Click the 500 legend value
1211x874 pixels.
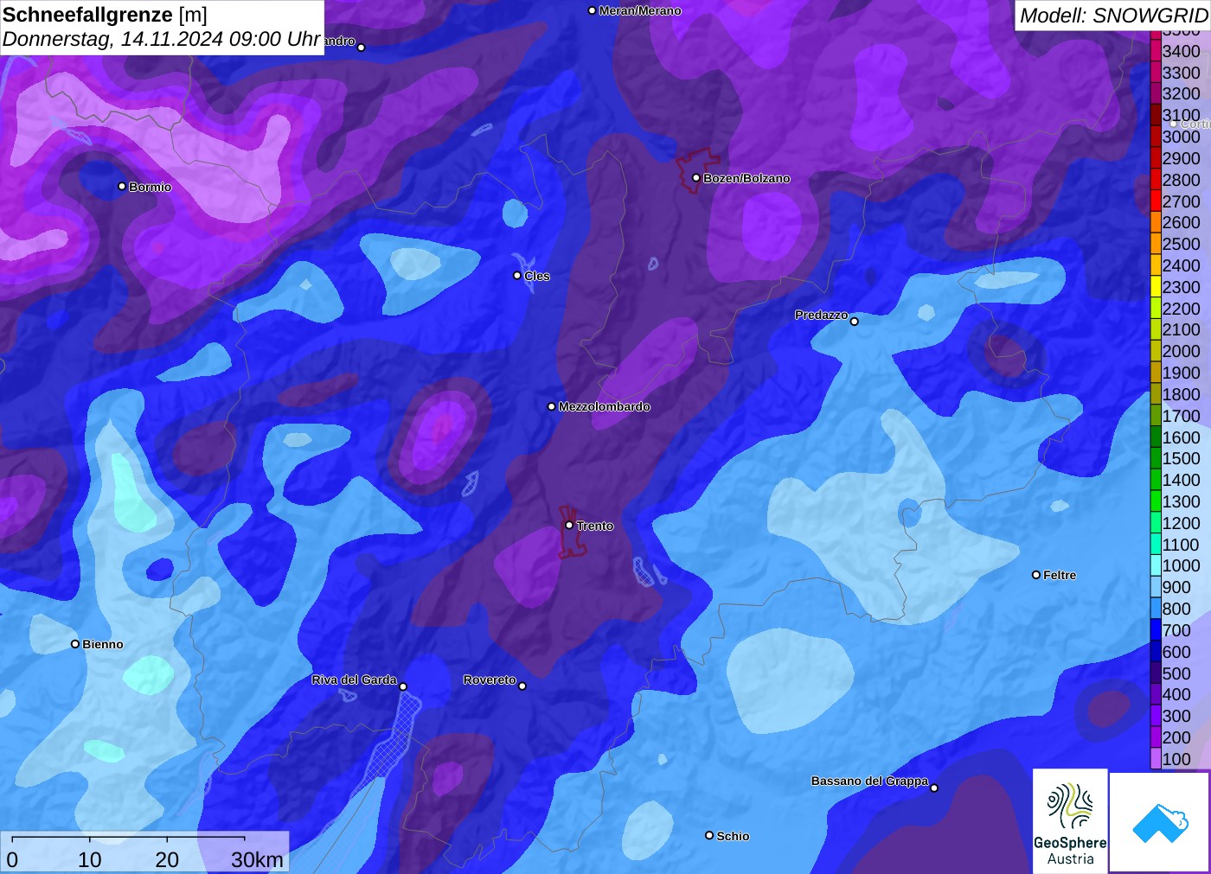(x=1176, y=673)
